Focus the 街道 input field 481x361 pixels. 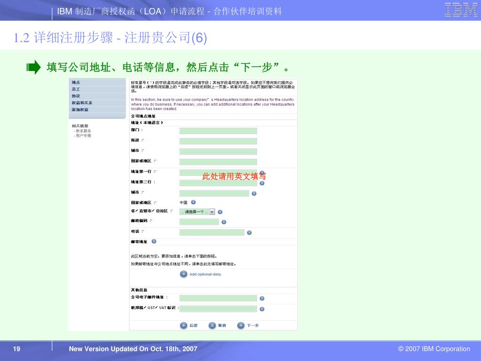218,141
